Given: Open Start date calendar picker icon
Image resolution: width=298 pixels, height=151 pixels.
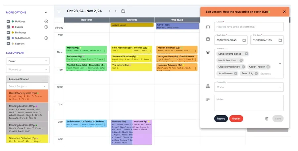Looking at the screenshot, I should coord(244,40).
